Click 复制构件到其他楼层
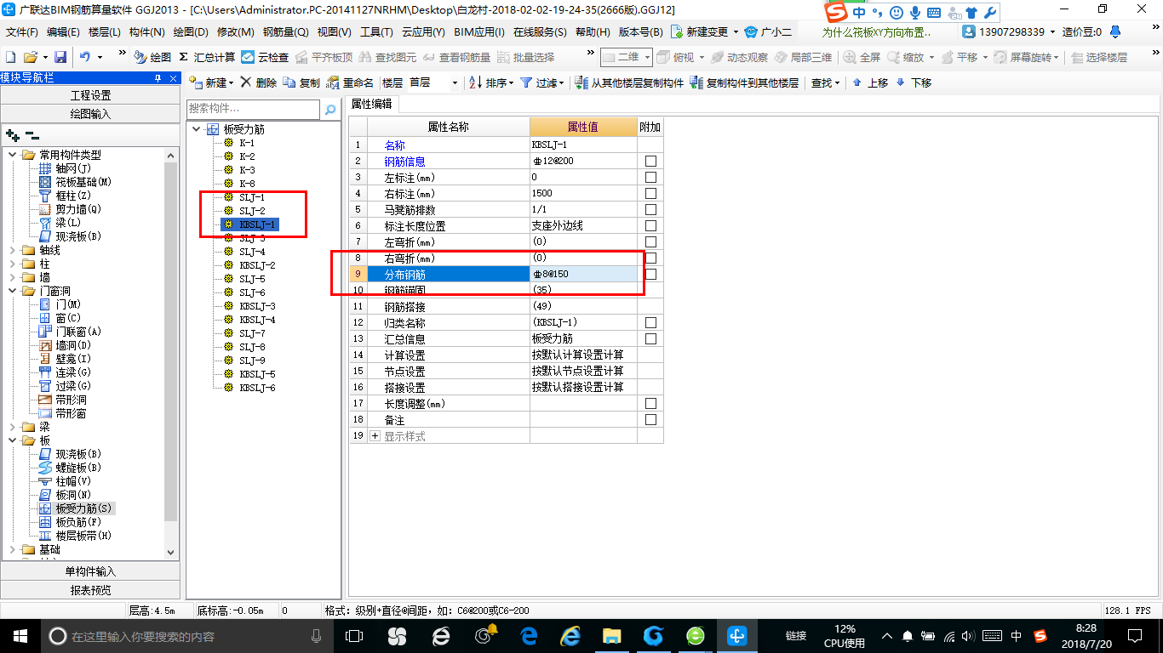Screen dimensions: 1163x653 [x=744, y=82]
